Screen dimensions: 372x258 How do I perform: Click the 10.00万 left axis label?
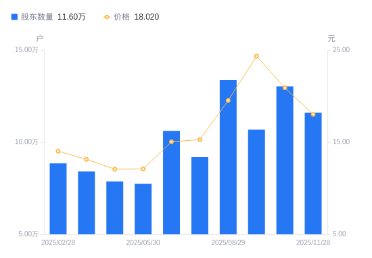point(26,142)
